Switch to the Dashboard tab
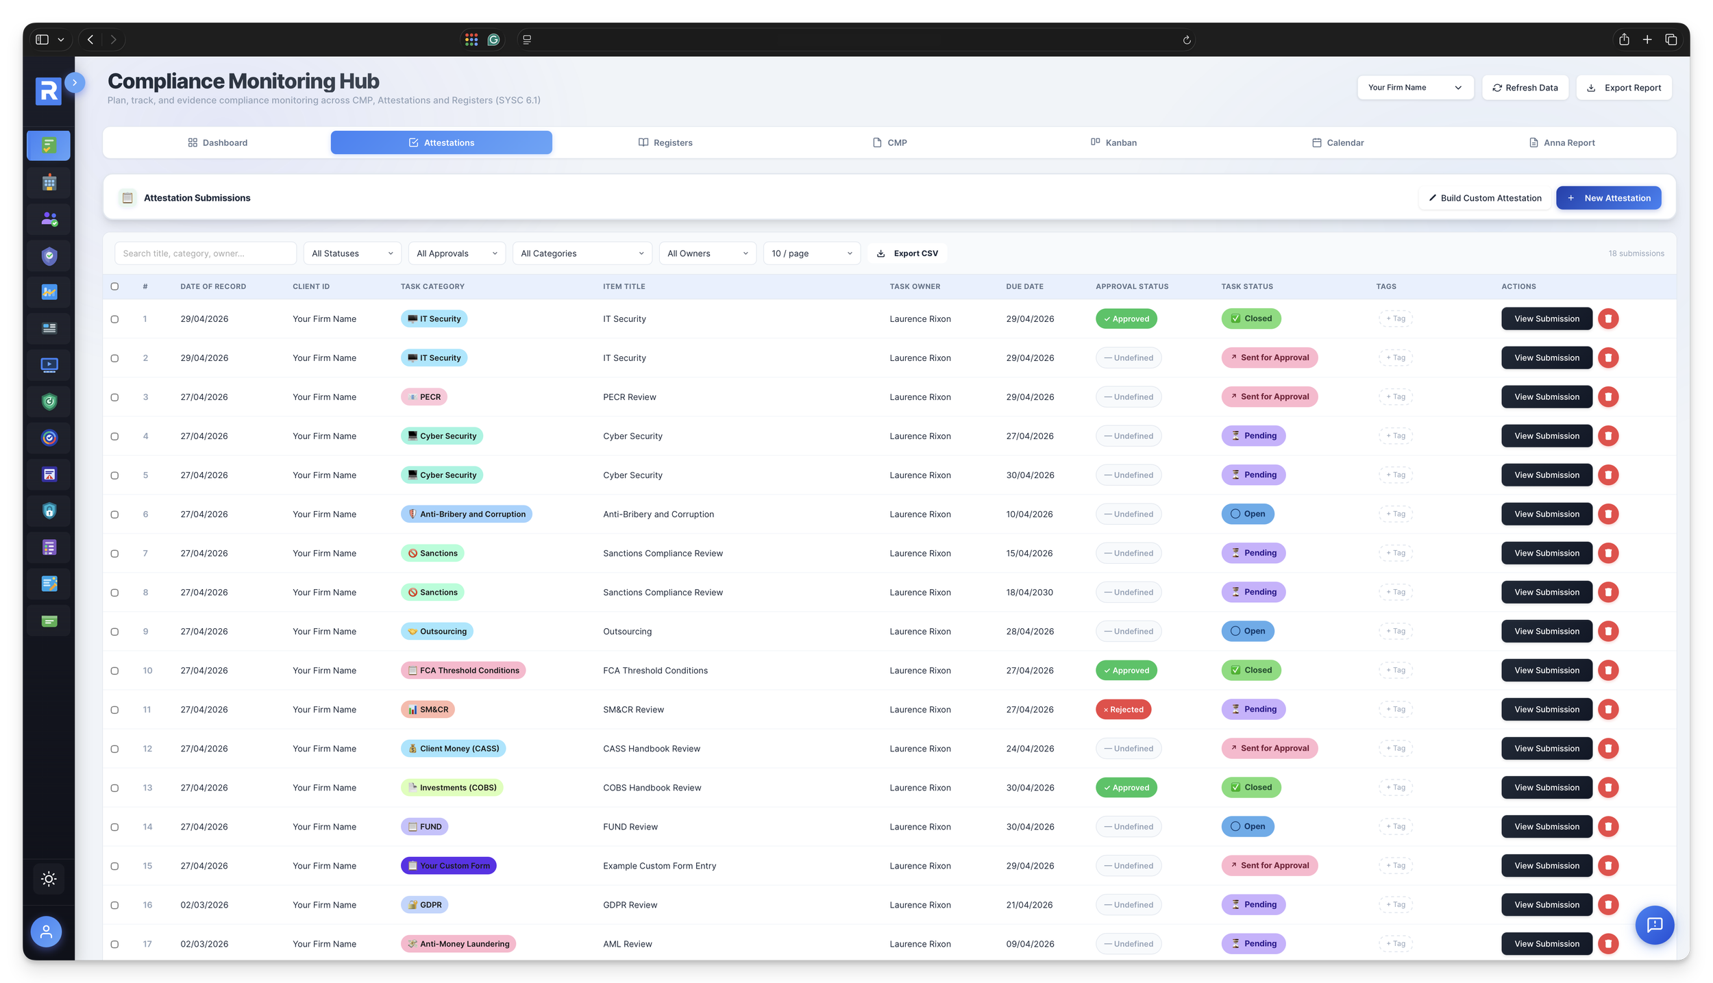The width and height of the screenshot is (1713, 983). click(x=217, y=142)
